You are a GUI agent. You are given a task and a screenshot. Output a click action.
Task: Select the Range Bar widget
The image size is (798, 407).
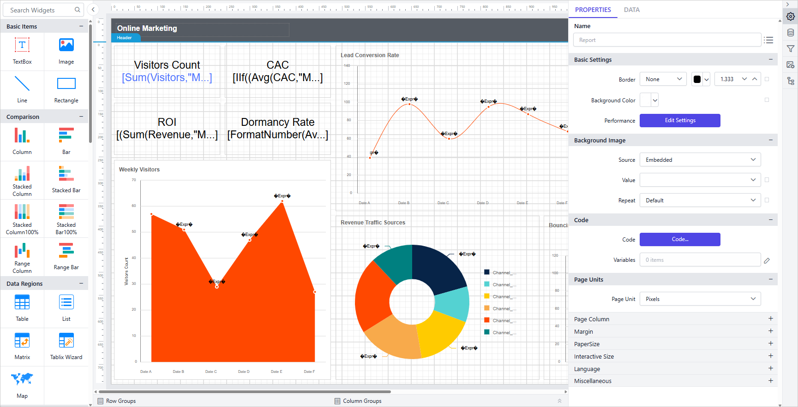[x=66, y=257]
